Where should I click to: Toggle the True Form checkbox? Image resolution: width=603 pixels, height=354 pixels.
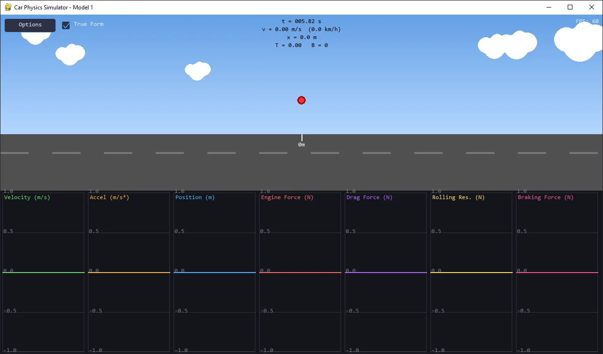[x=66, y=25]
